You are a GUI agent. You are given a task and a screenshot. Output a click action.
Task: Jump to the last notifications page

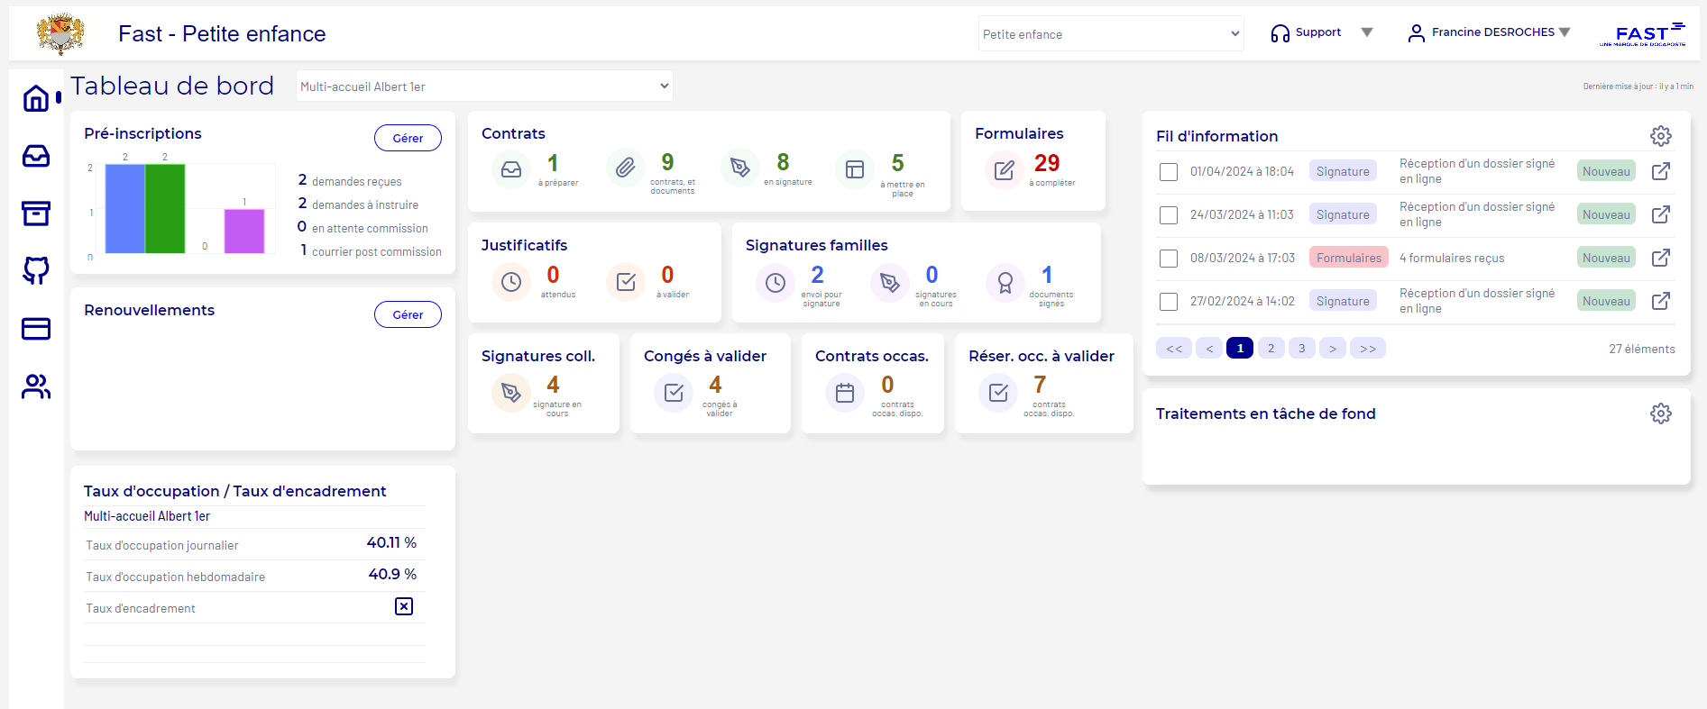click(x=1368, y=349)
